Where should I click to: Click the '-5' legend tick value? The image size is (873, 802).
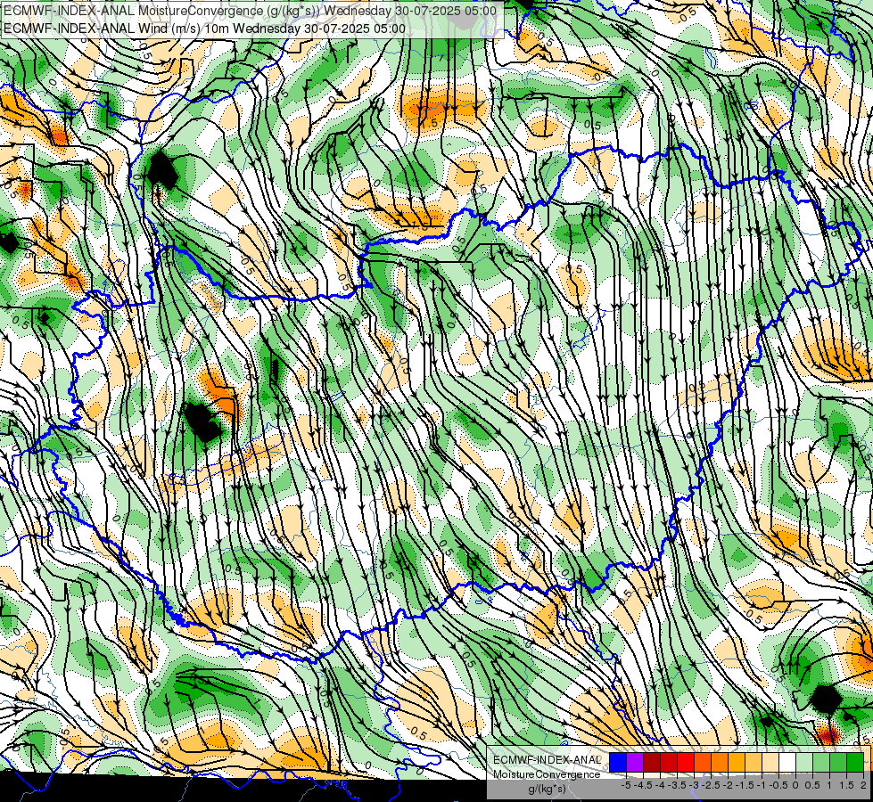(x=626, y=785)
